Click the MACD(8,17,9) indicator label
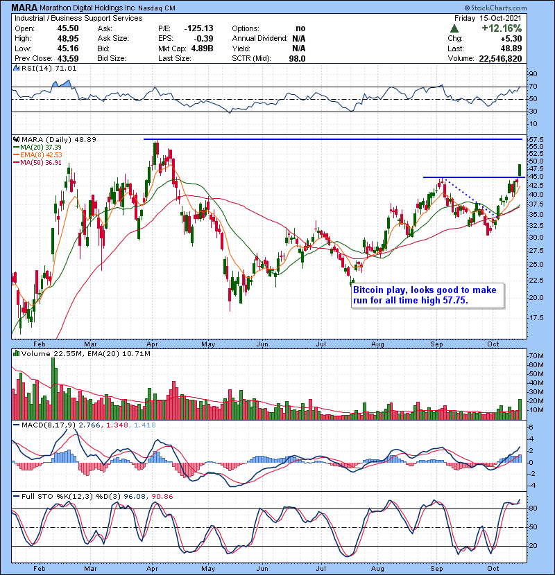Image resolution: width=555 pixels, height=575 pixels. (49, 425)
